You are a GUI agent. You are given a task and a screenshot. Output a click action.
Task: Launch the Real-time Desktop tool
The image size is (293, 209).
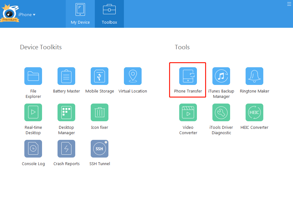(33, 112)
